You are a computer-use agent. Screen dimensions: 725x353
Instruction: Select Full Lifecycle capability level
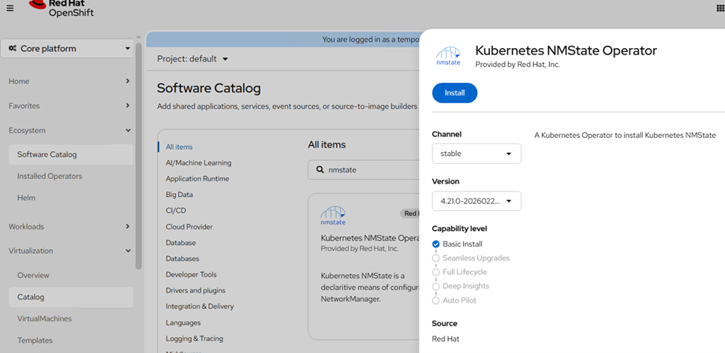pyautogui.click(x=436, y=273)
